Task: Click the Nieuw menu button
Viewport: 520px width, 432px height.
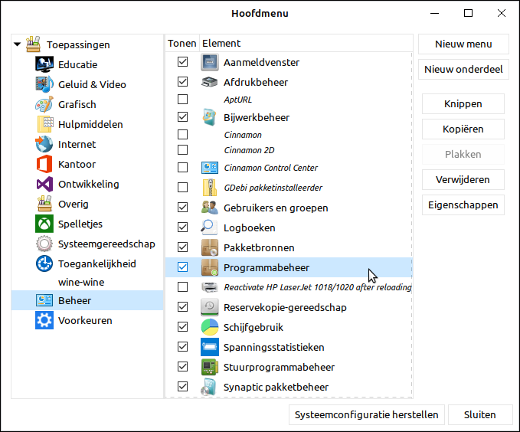Action: pyautogui.click(x=462, y=44)
